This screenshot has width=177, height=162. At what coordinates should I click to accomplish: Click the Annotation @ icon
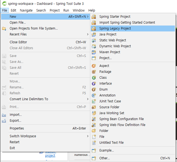(94, 95)
